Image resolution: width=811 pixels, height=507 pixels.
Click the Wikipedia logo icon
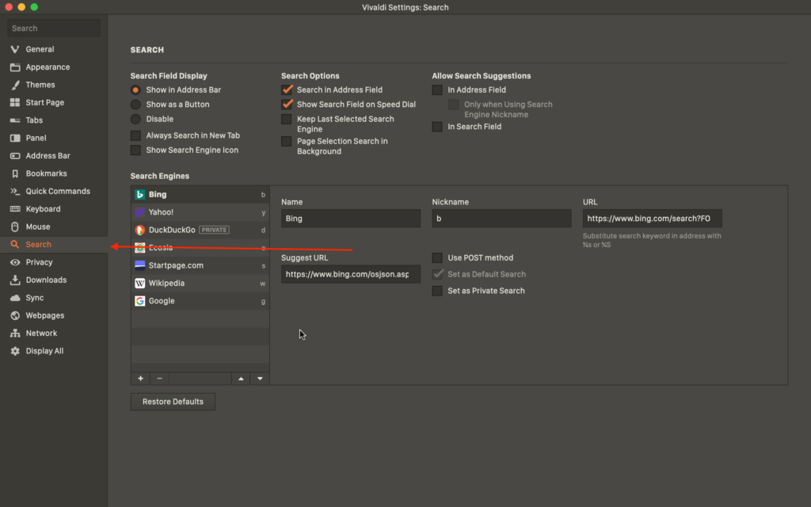(139, 283)
